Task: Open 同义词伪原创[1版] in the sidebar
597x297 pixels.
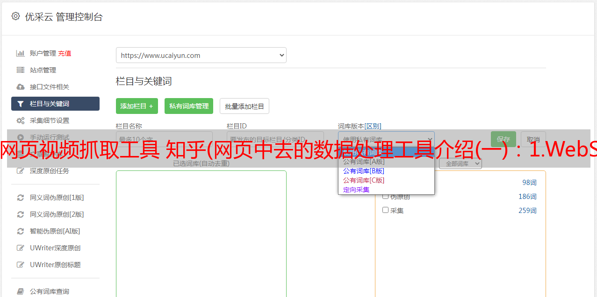Action: pyautogui.click(x=57, y=198)
